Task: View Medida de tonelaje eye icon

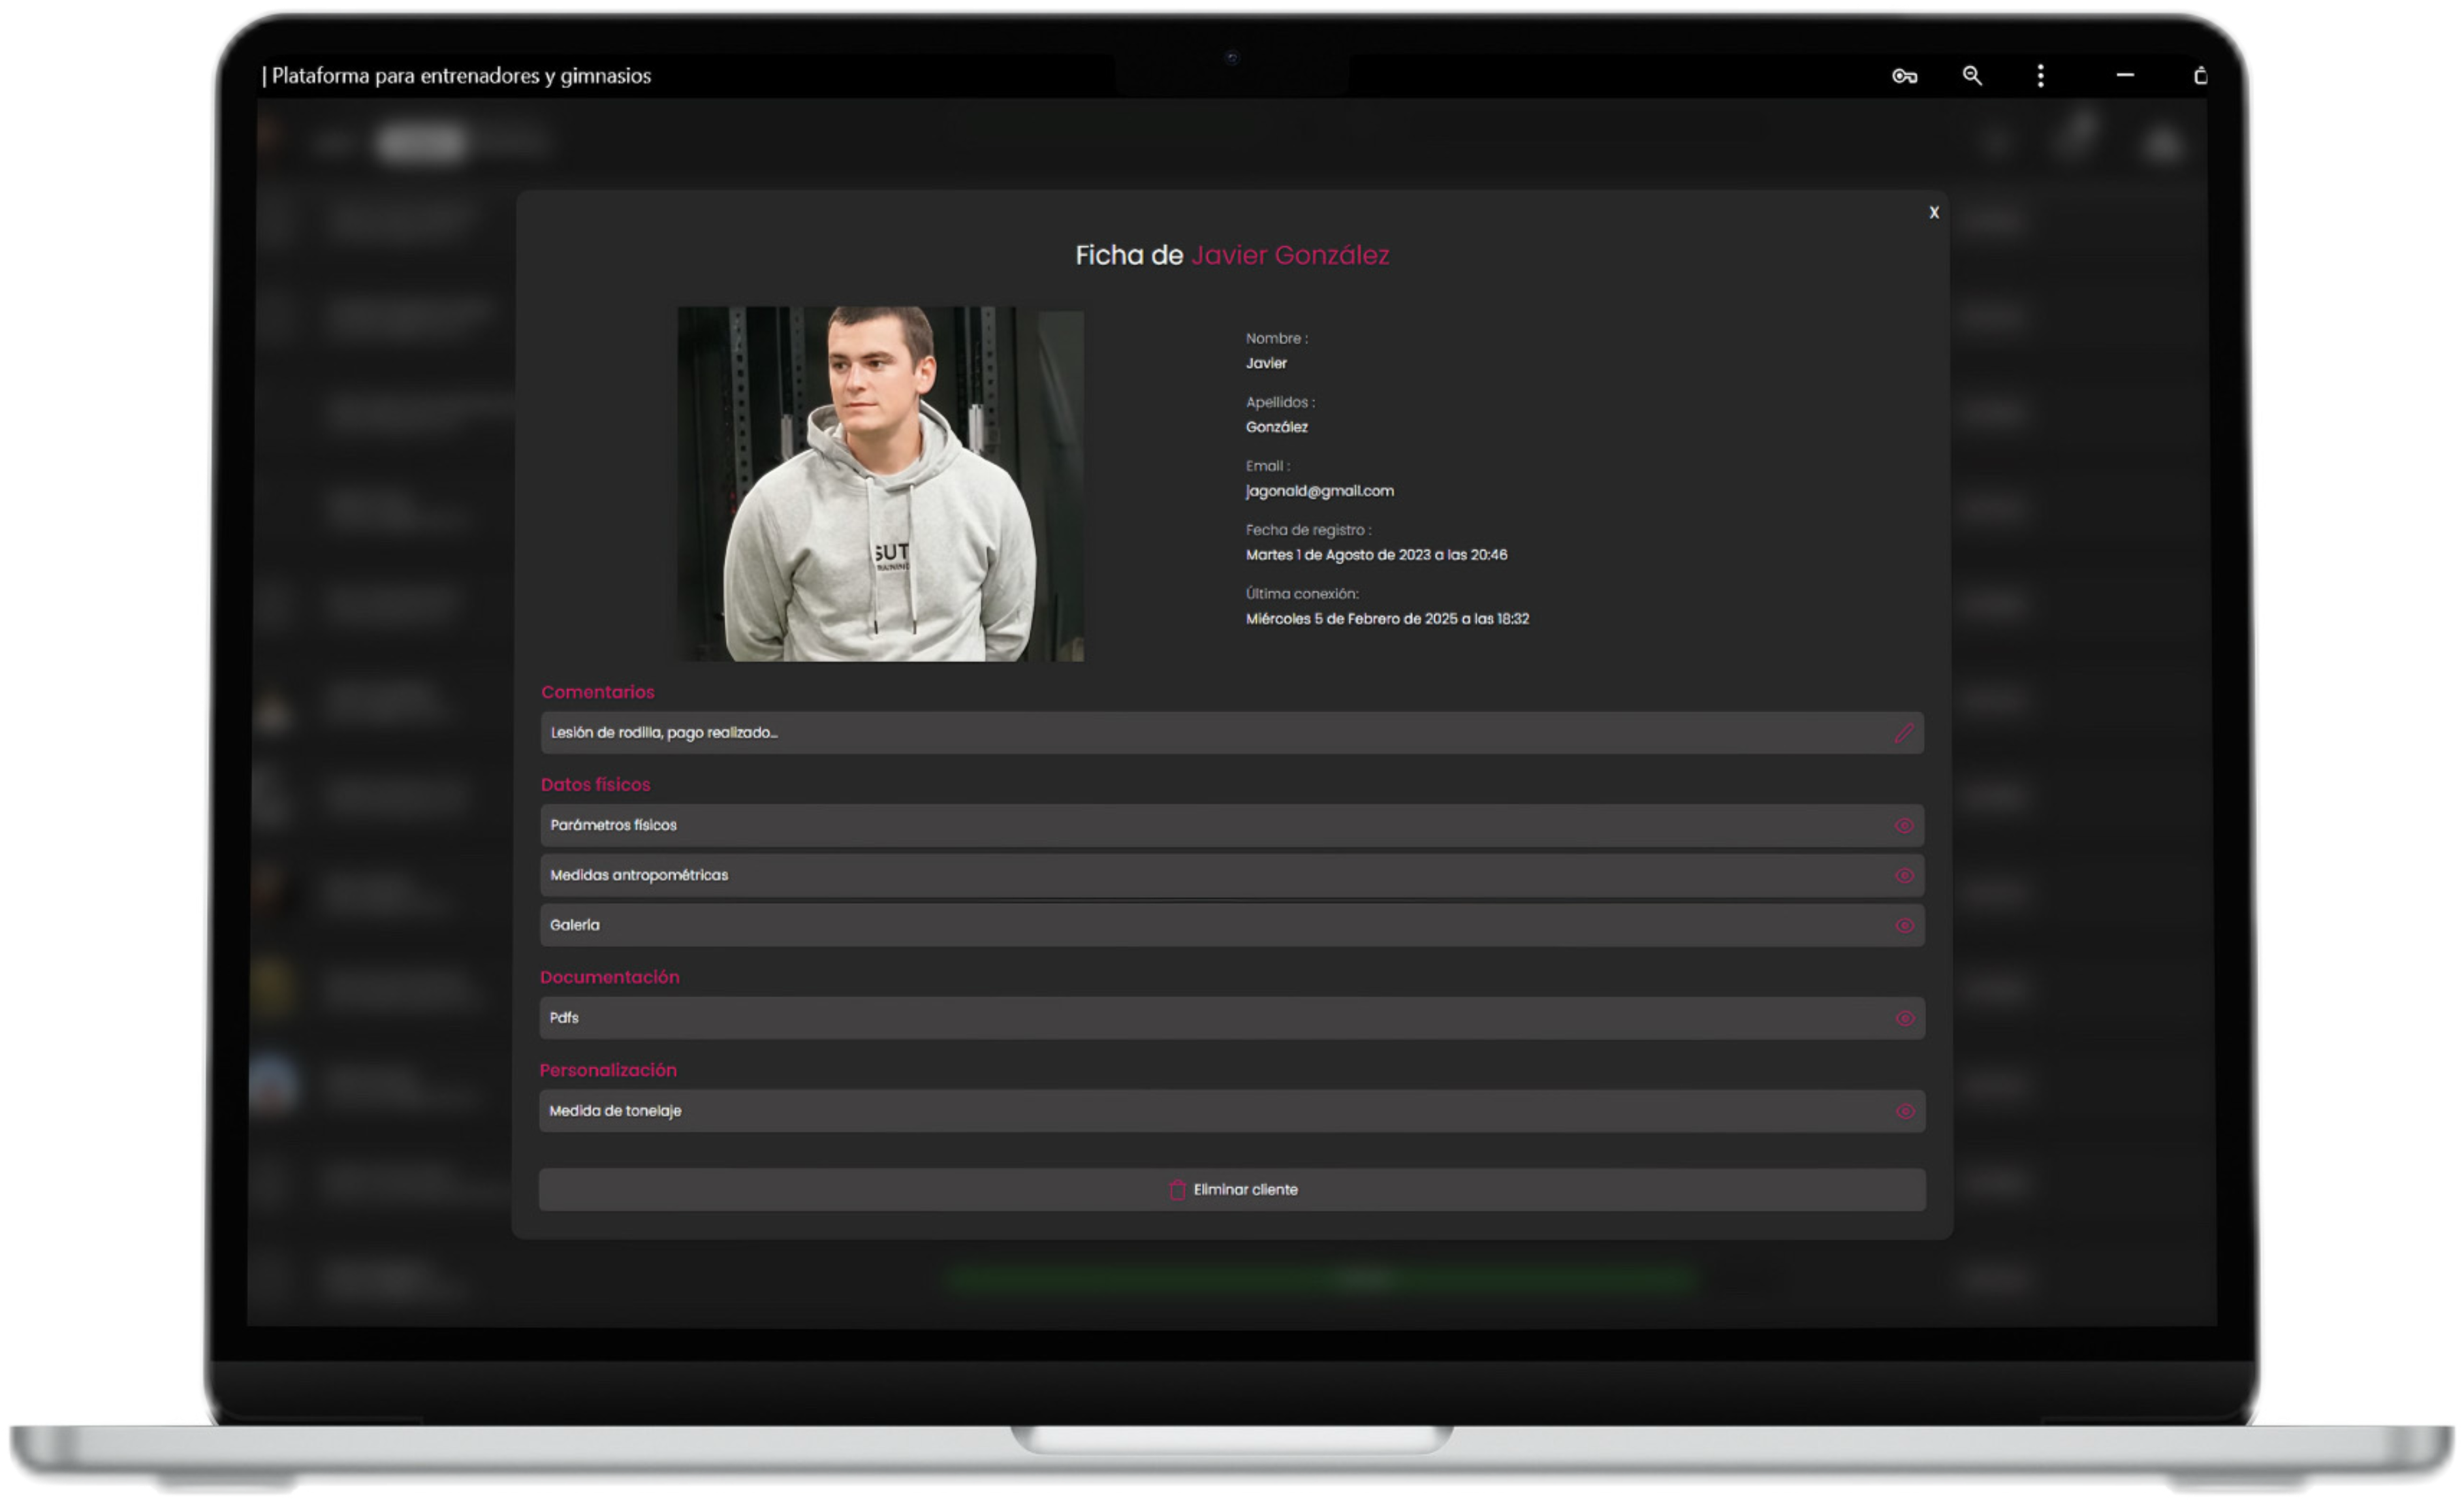Action: (x=1906, y=1112)
